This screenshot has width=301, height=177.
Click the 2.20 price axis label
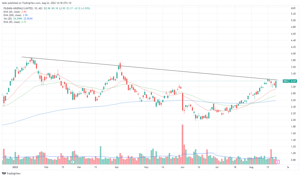point(293,113)
